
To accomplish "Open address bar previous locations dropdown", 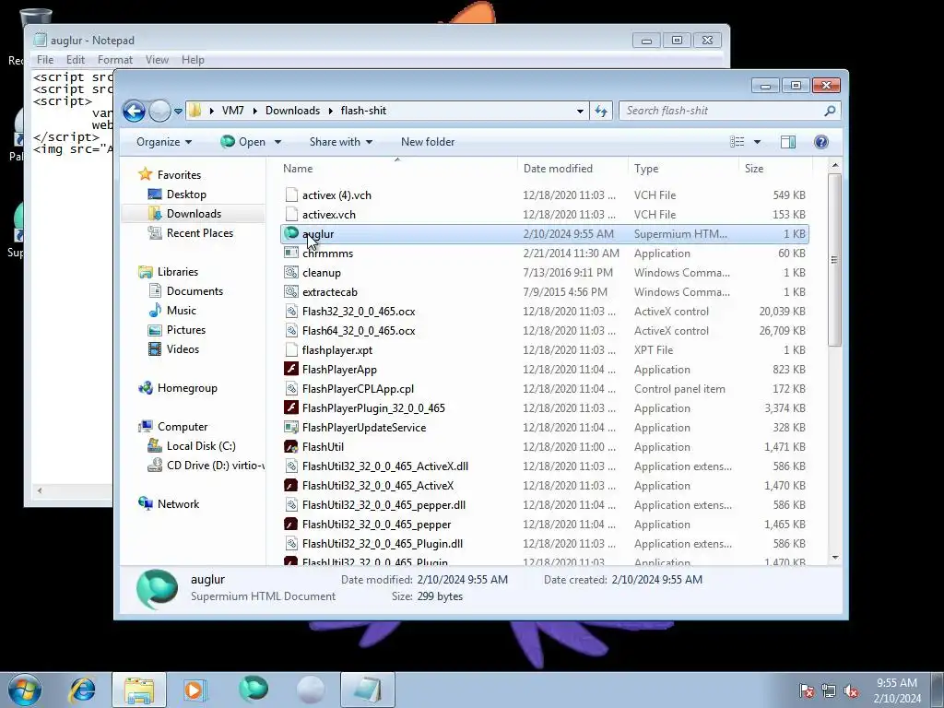I will coord(580,111).
